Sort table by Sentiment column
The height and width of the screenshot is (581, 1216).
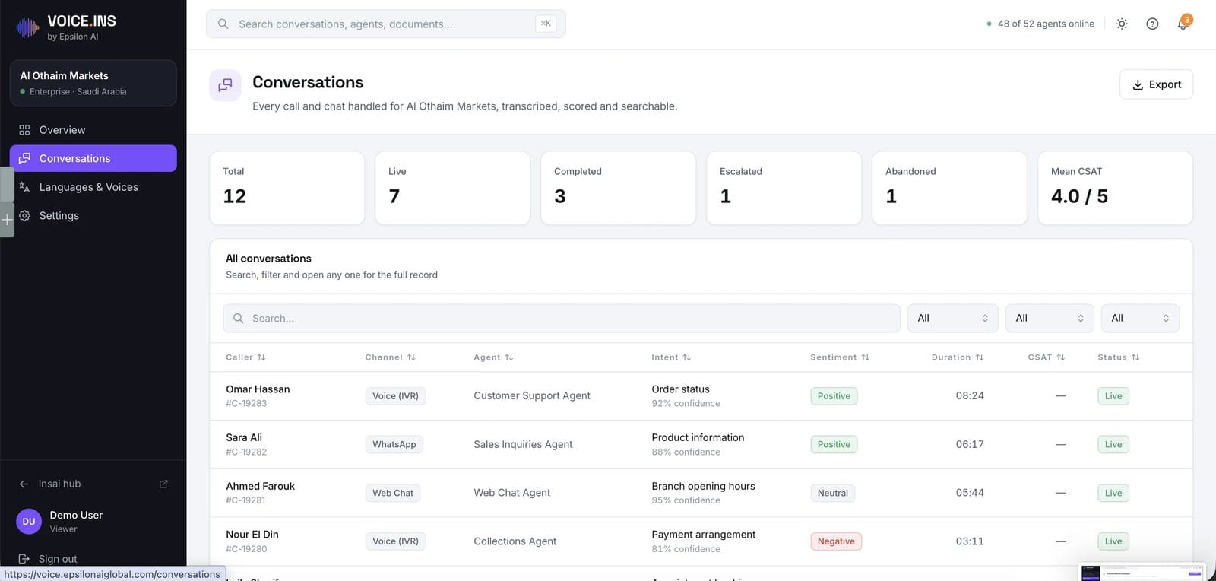(840, 357)
